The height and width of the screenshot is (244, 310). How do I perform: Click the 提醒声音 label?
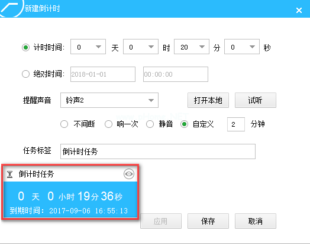[37, 100]
